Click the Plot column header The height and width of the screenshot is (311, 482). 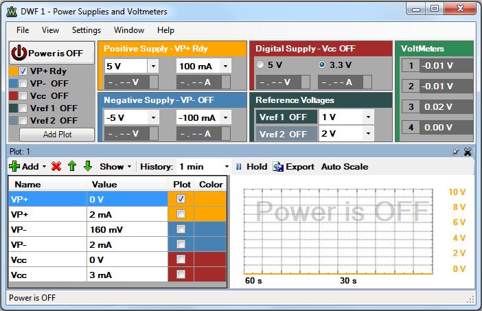182,185
